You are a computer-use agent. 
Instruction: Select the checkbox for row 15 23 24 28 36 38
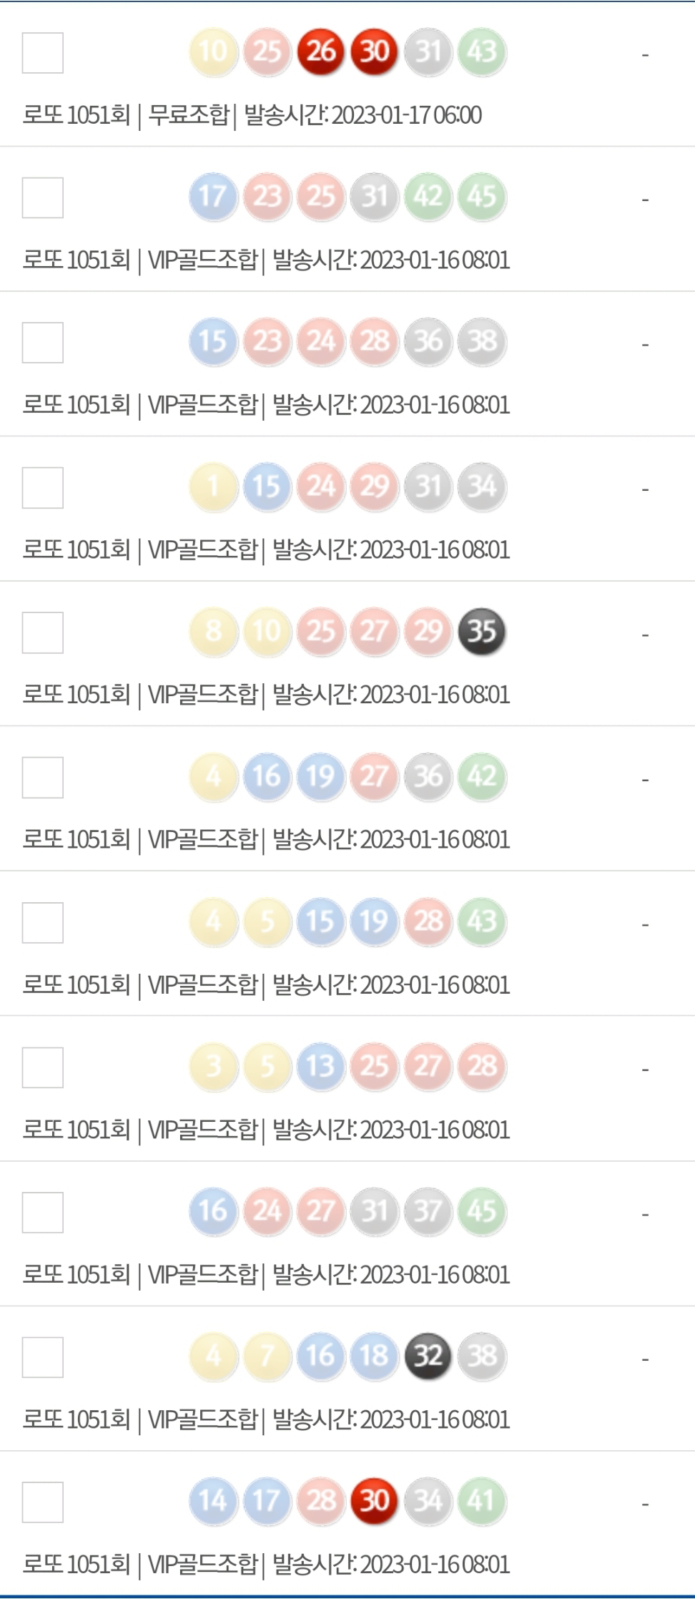(43, 343)
